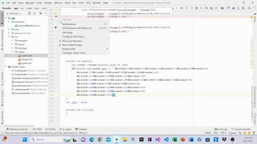Click scroll-to-source target icon in Project panel
Screen dimensions: 257x144
point(29,13)
